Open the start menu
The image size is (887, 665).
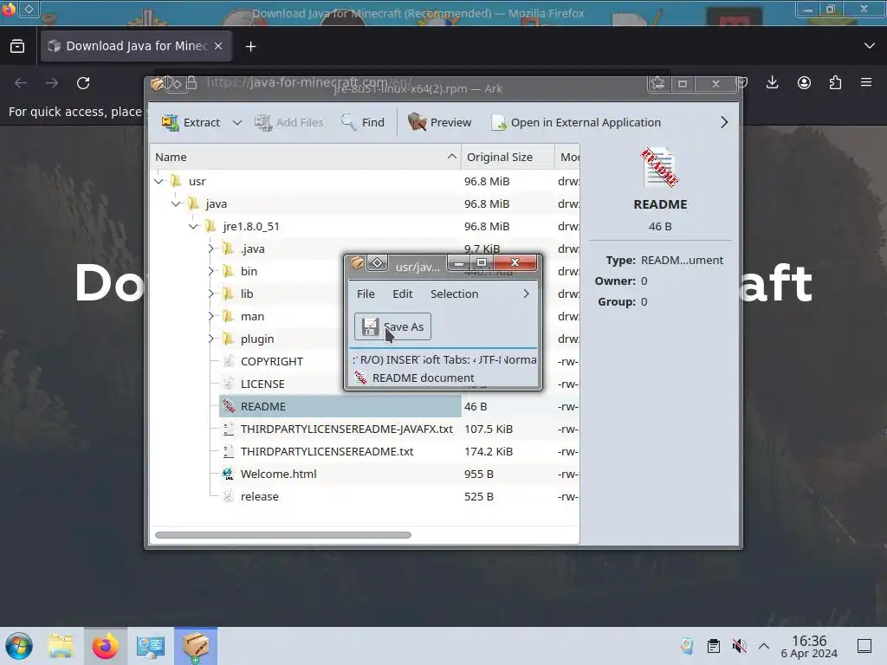(x=19, y=646)
